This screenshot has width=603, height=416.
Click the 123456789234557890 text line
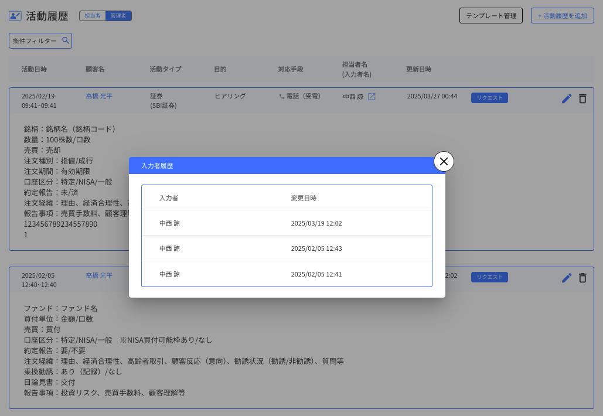tap(60, 224)
